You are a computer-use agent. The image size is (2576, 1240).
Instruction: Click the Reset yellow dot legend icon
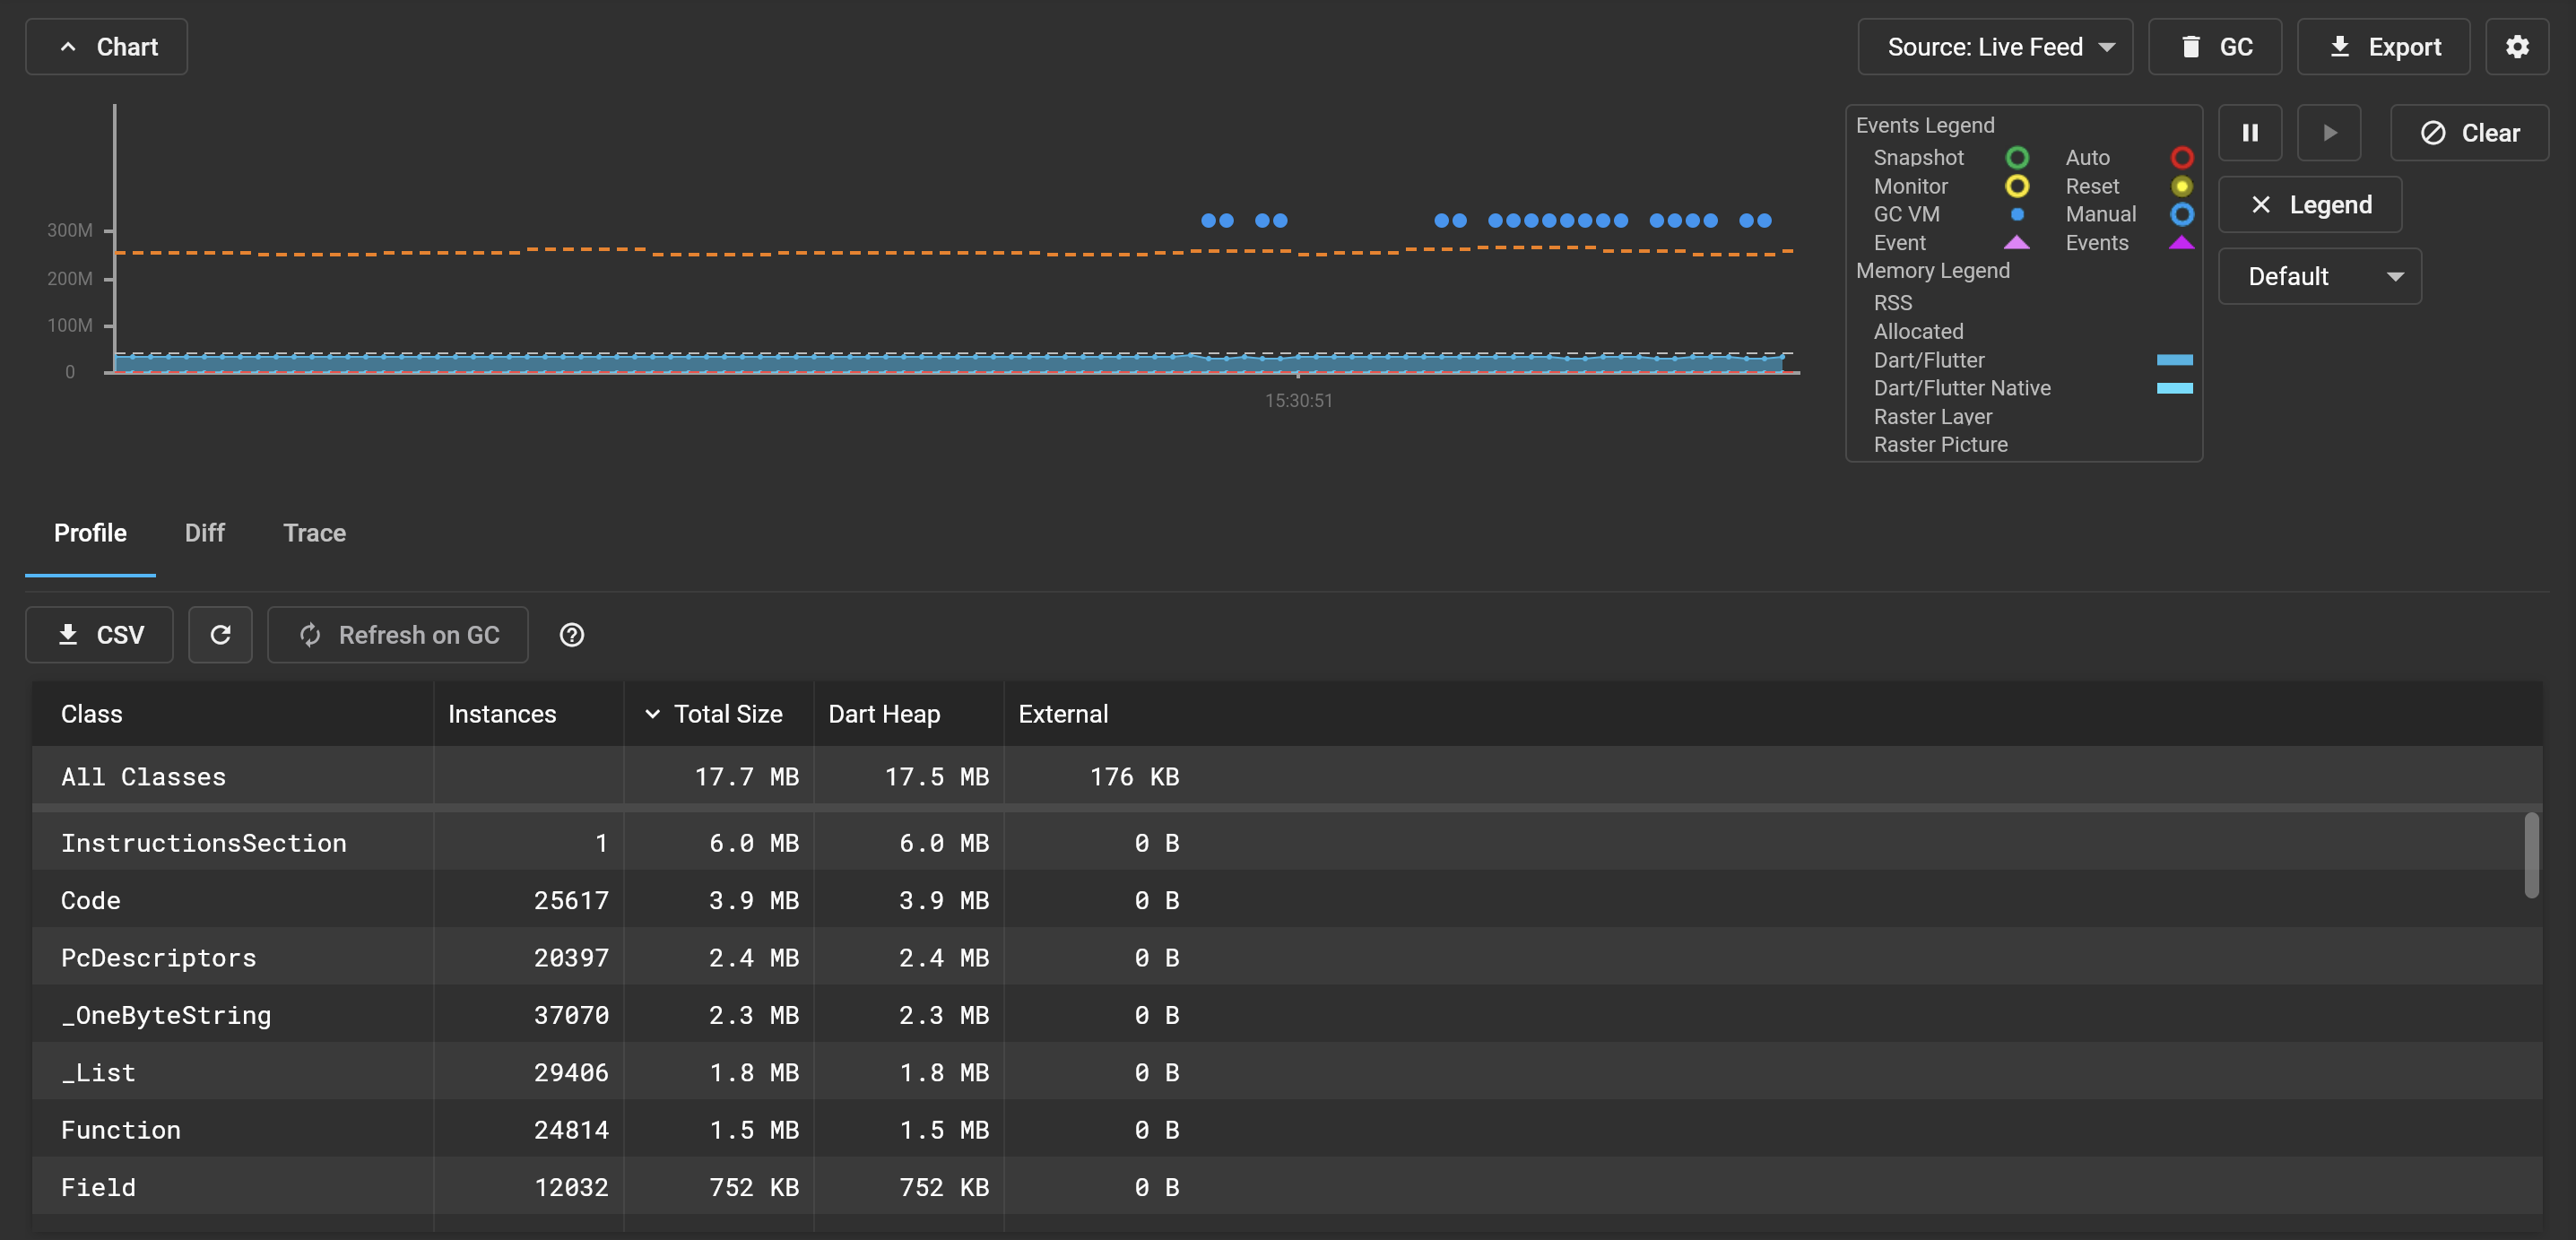tap(2181, 186)
